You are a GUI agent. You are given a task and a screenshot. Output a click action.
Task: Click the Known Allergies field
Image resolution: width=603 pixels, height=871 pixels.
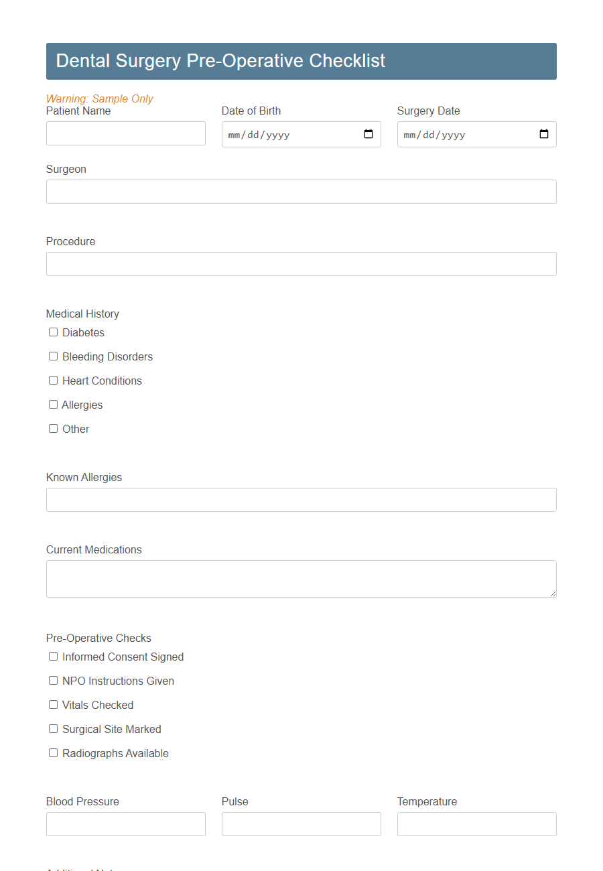coord(301,500)
